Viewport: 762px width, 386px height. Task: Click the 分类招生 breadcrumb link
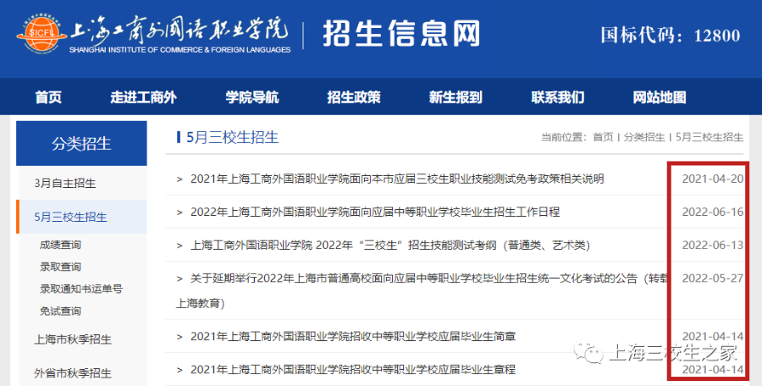coord(644,137)
